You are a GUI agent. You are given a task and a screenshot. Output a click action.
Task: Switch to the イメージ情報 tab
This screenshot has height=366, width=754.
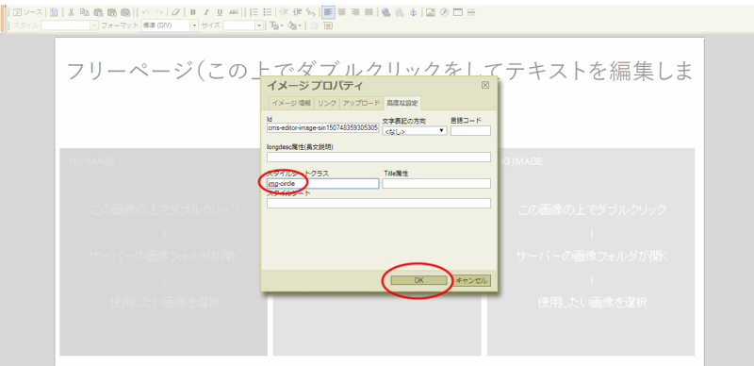291,103
